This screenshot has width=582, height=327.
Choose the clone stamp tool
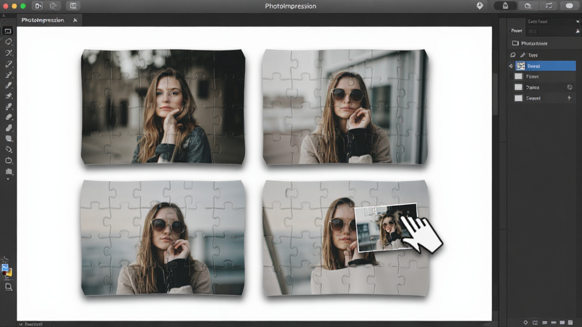(9, 96)
